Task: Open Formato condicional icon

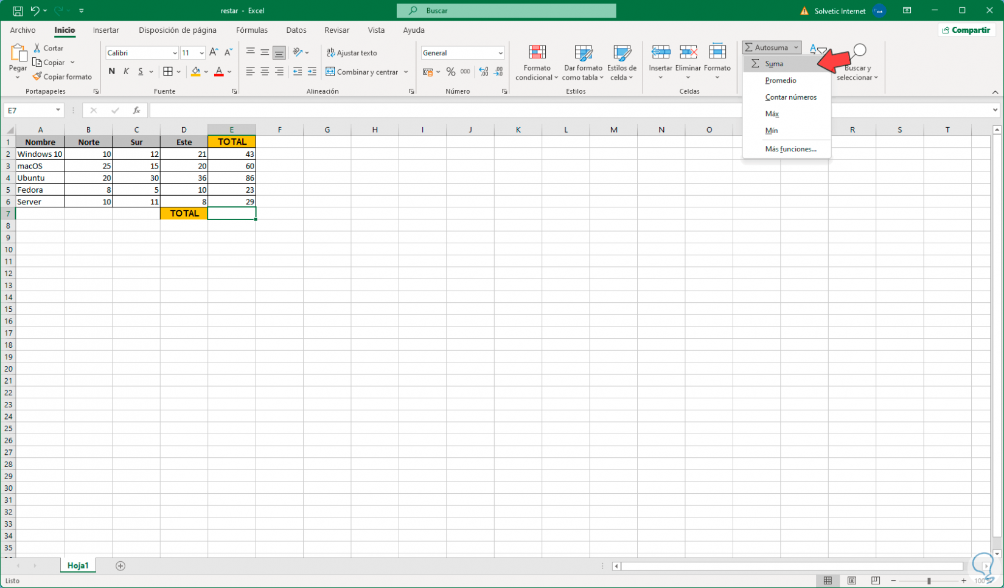Action: click(537, 53)
